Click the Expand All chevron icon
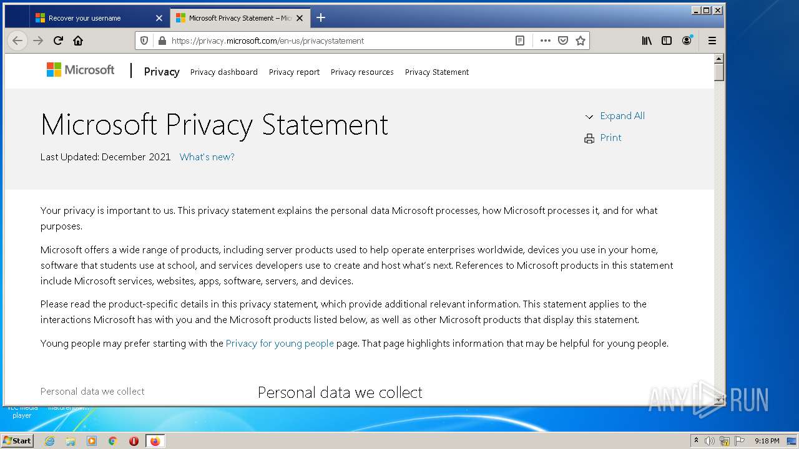The width and height of the screenshot is (799, 449). (589, 117)
